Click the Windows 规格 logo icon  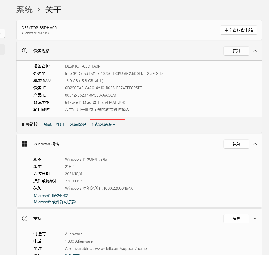(25, 144)
